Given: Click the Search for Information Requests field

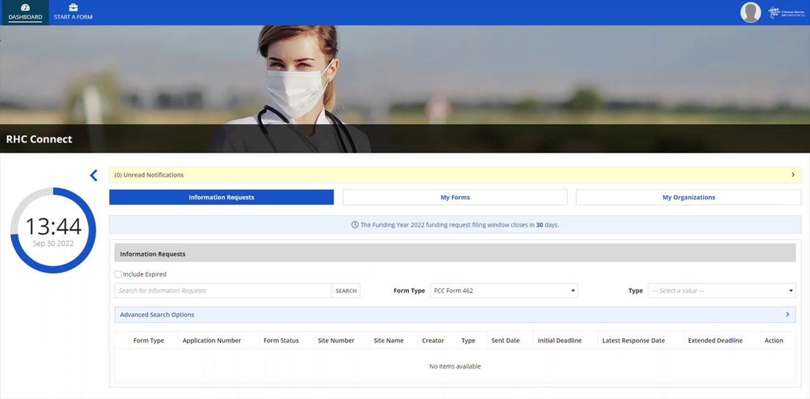Looking at the screenshot, I should [222, 291].
